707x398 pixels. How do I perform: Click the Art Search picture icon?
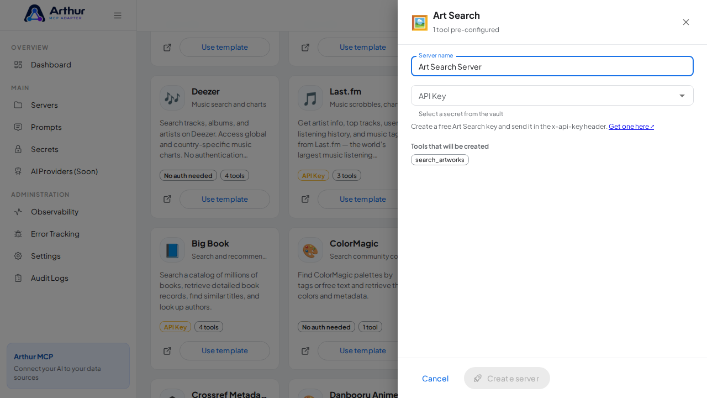420,23
